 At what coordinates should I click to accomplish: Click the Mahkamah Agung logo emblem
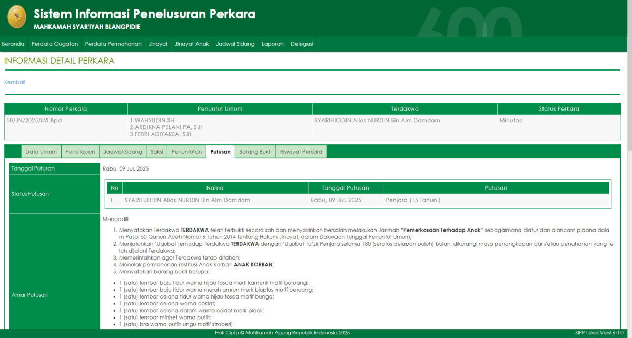16,17
